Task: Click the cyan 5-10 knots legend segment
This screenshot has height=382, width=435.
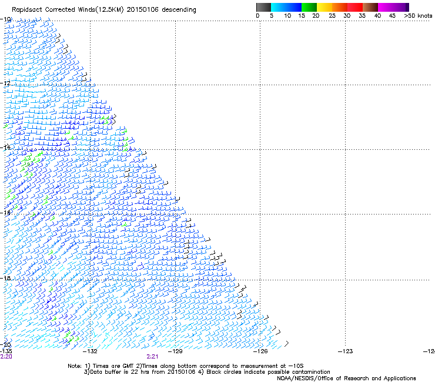Action: (278, 7)
